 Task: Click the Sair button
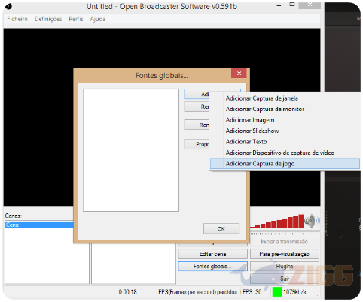click(285, 279)
